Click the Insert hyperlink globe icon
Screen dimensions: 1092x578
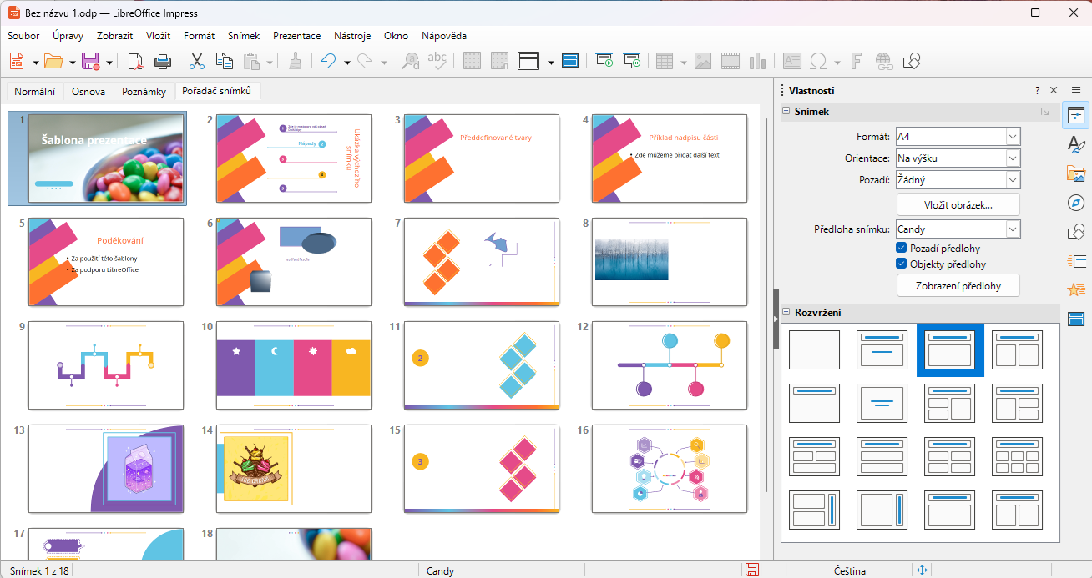(883, 61)
